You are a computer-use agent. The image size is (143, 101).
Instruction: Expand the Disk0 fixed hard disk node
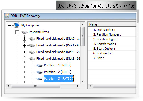24,39
